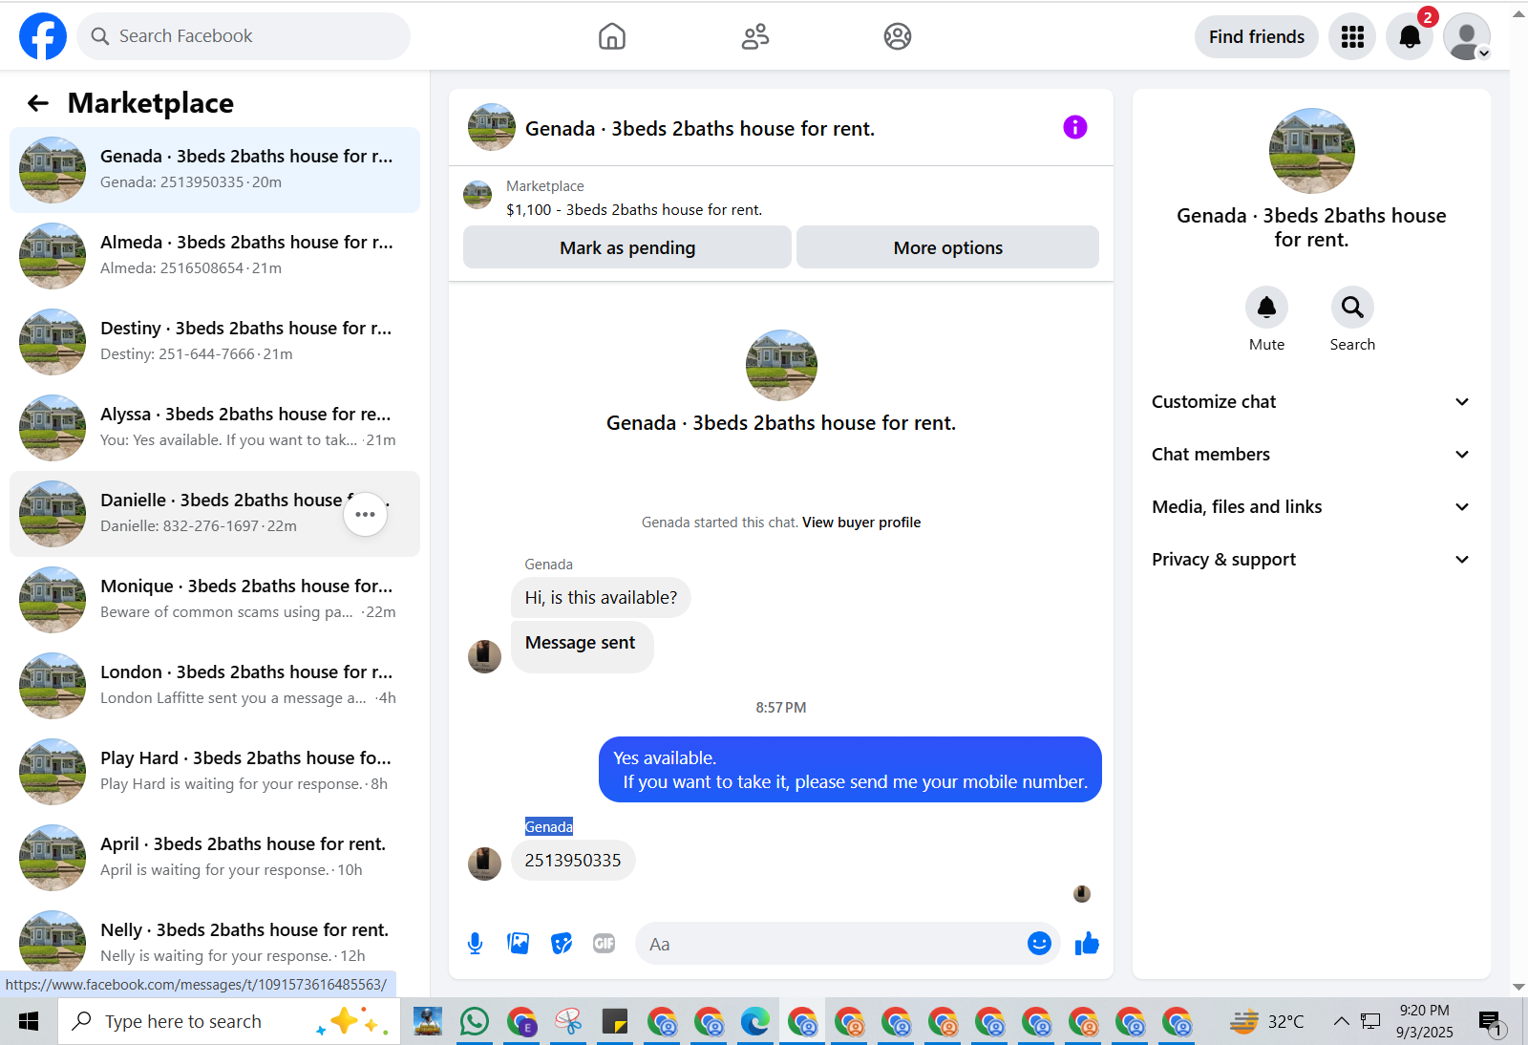Click More options button

947,247
